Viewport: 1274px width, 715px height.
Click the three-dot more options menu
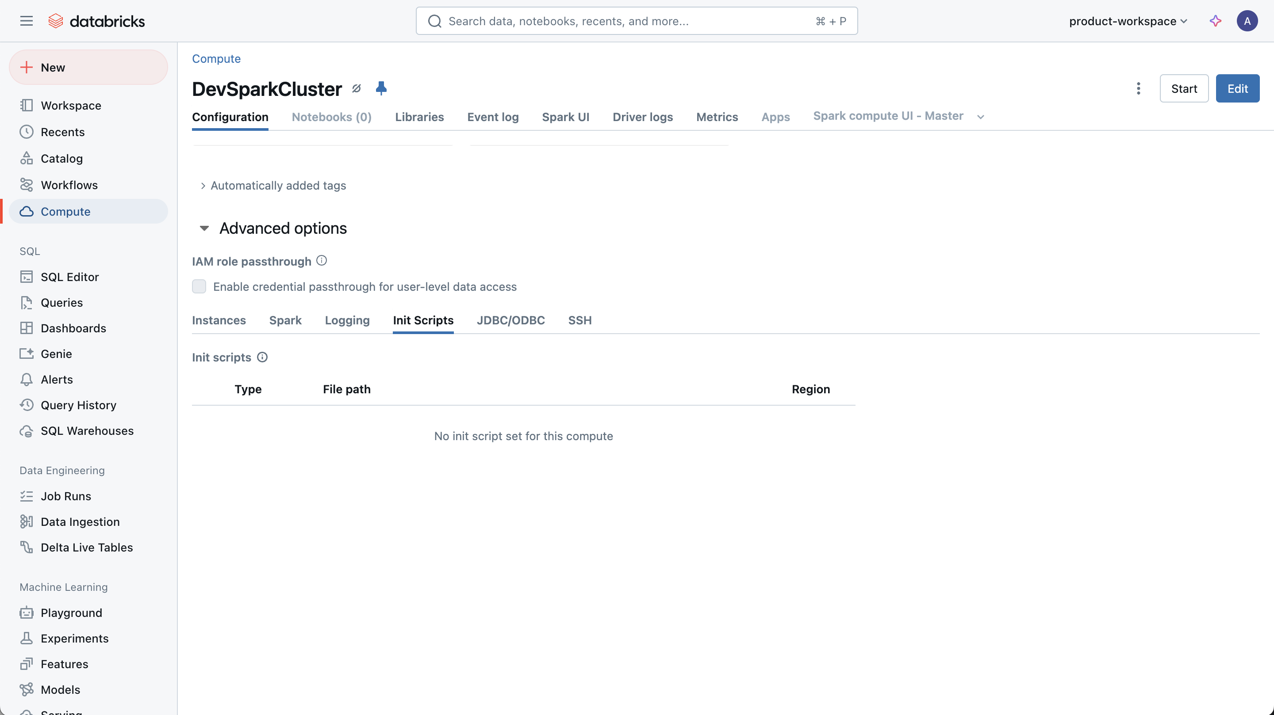point(1138,88)
